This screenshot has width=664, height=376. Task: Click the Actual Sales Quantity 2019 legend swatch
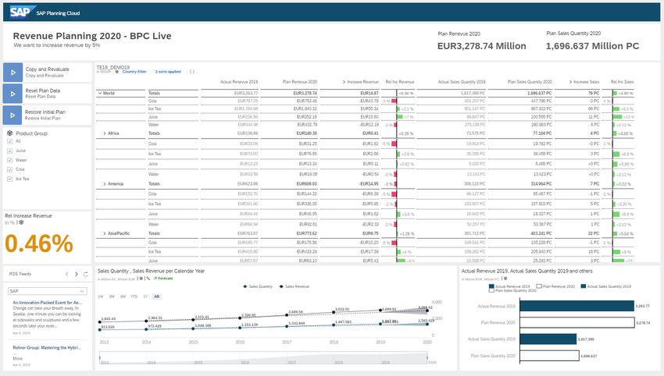pos(584,286)
